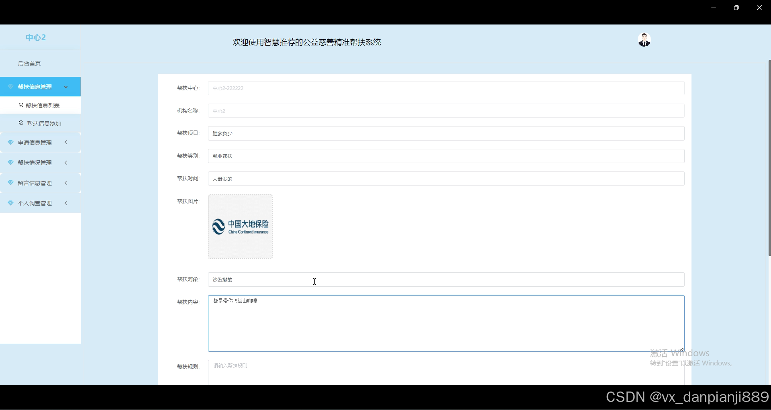The height and width of the screenshot is (410, 771).
Task: Close the application window
Action: [759, 8]
